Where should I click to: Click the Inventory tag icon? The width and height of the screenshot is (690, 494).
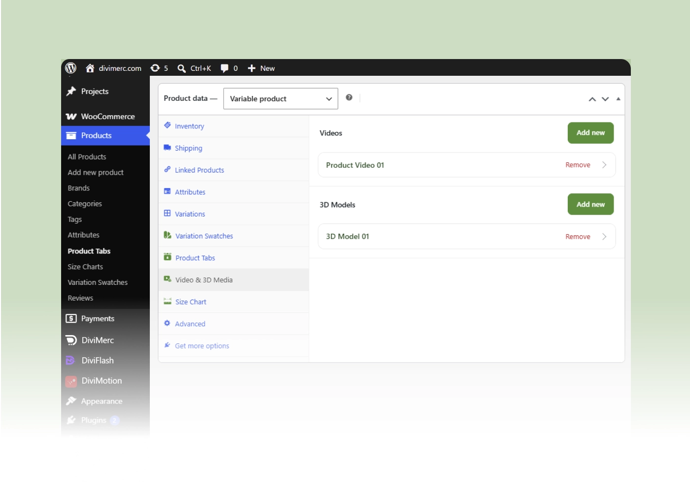(x=168, y=125)
